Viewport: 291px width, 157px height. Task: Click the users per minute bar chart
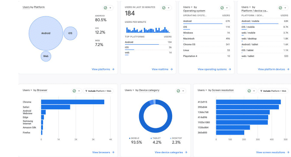(148, 30)
